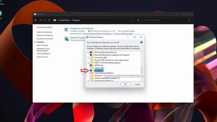Select the TFTP Client row label
Image resolution: width=217 pixels, height=122 pixels.
pos(99,70)
